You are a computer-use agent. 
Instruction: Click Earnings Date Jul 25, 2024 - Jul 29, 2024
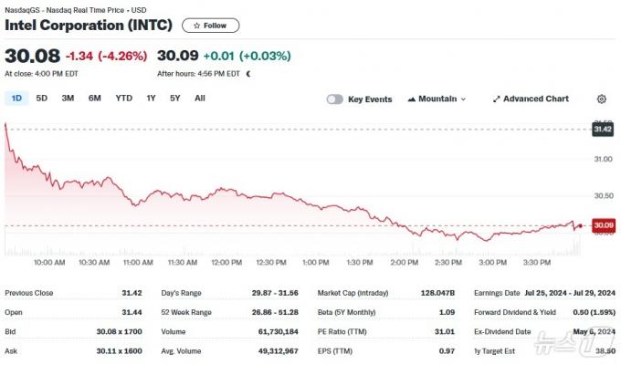click(570, 293)
